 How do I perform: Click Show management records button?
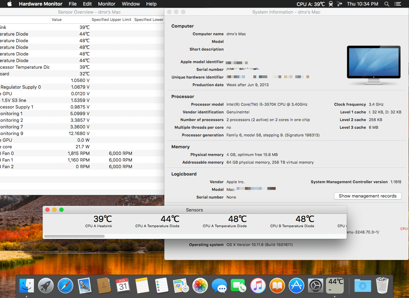tap(367, 196)
